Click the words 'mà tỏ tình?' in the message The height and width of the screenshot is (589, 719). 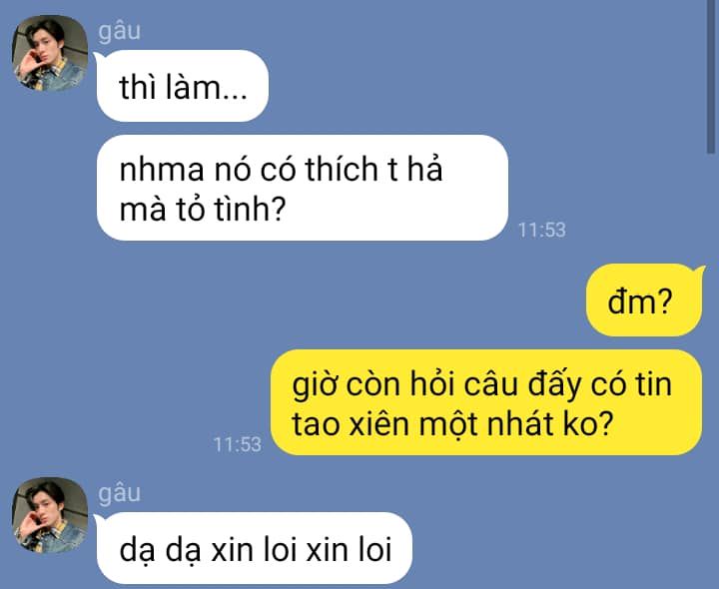(x=202, y=209)
